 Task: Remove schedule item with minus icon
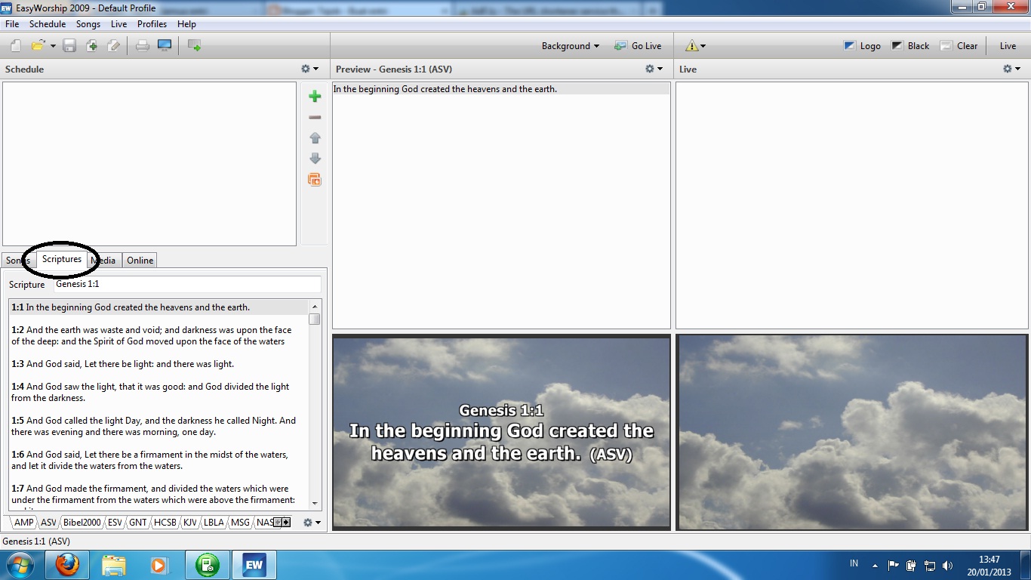coord(315,117)
